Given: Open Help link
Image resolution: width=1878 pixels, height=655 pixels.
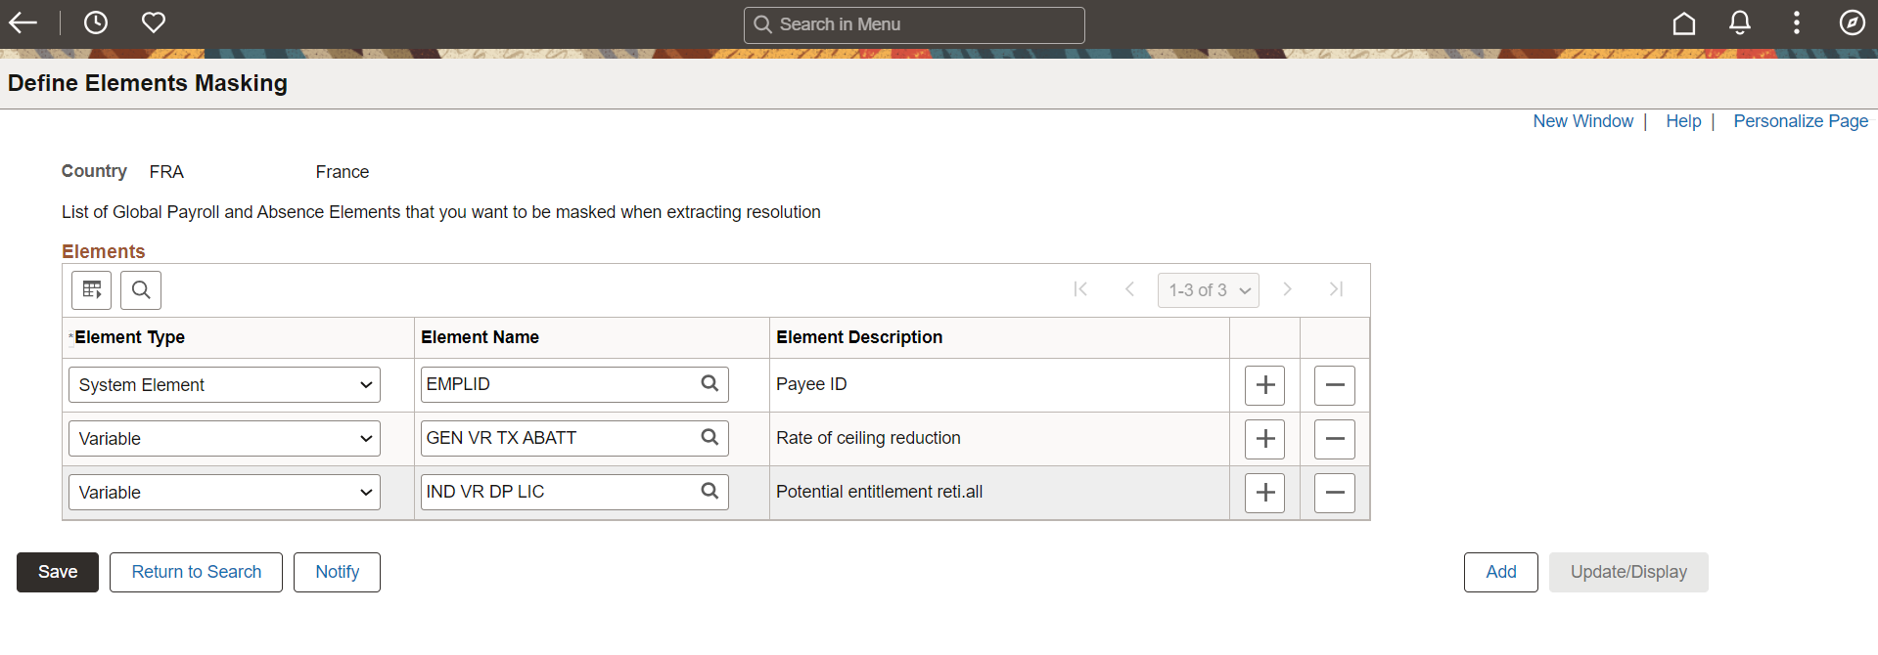Looking at the screenshot, I should click(x=1683, y=121).
